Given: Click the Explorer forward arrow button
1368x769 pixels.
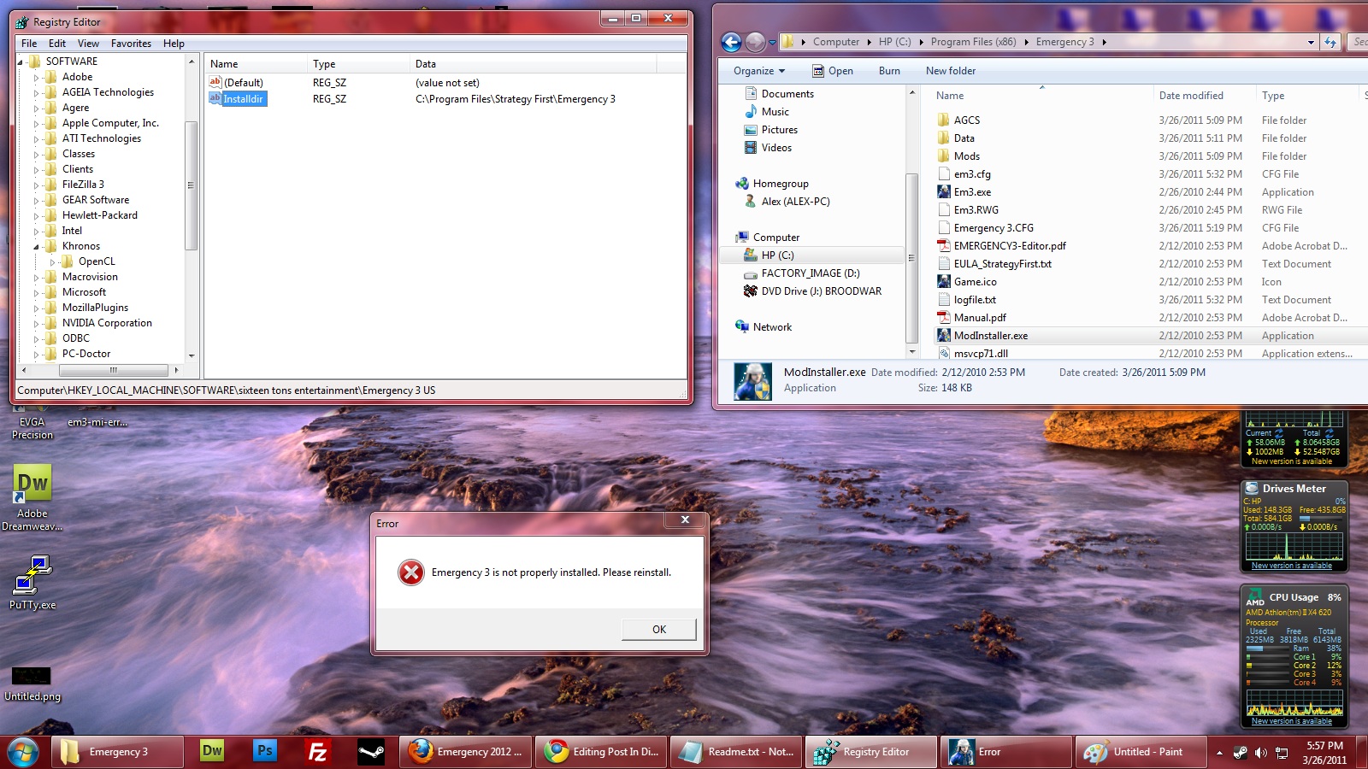Looking at the screenshot, I should 755,42.
